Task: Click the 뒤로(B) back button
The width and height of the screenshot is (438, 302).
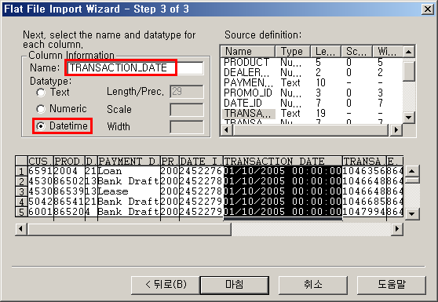Action: [166, 285]
